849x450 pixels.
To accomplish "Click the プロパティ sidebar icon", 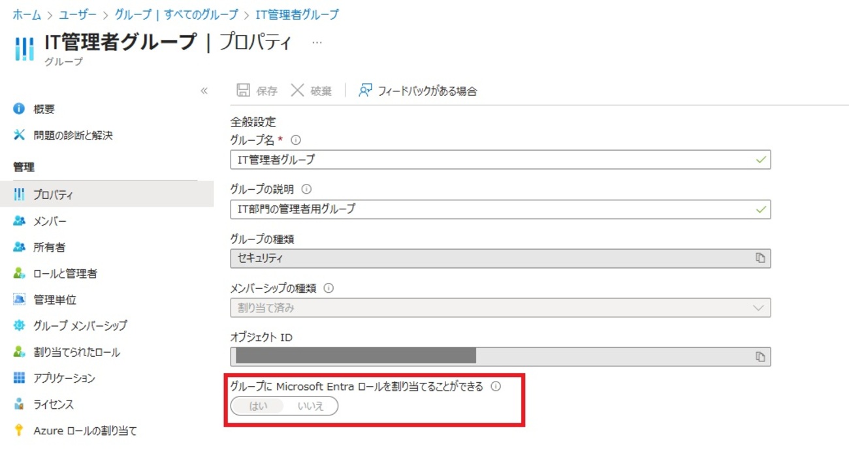I will 19,194.
